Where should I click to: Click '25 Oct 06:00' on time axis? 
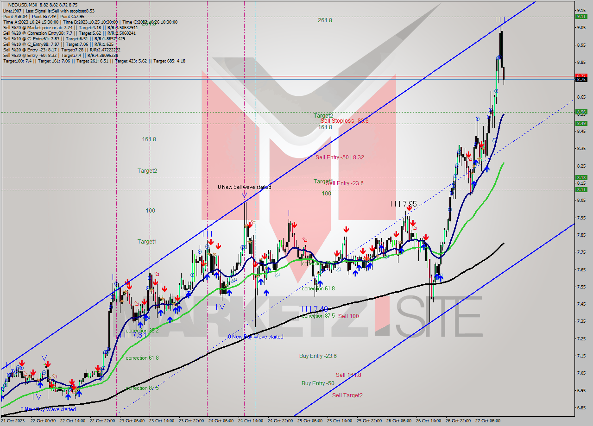(x=310, y=421)
